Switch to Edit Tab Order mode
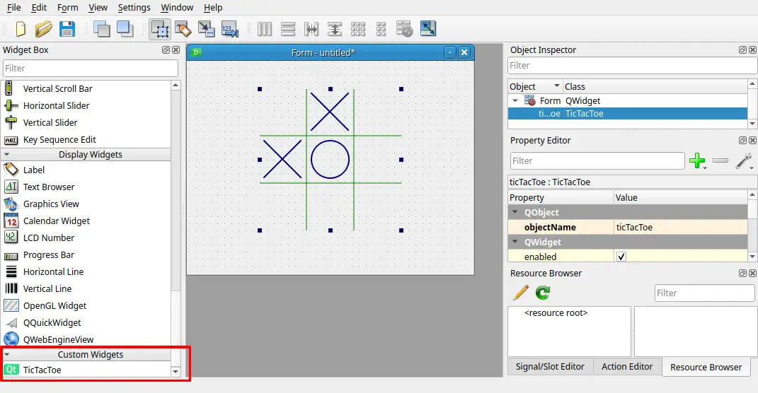Screen dimensions: 758x393 click(230, 29)
